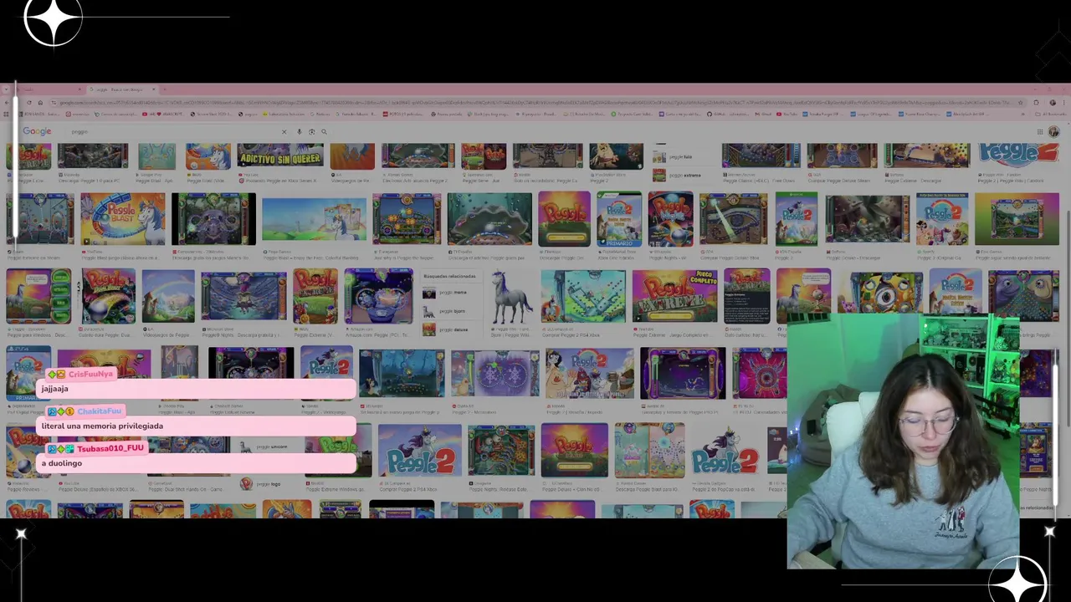Start voice search with the microphone icon
Image resolution: width=1071 pixels, height=602 pixels.
point(299,131)
